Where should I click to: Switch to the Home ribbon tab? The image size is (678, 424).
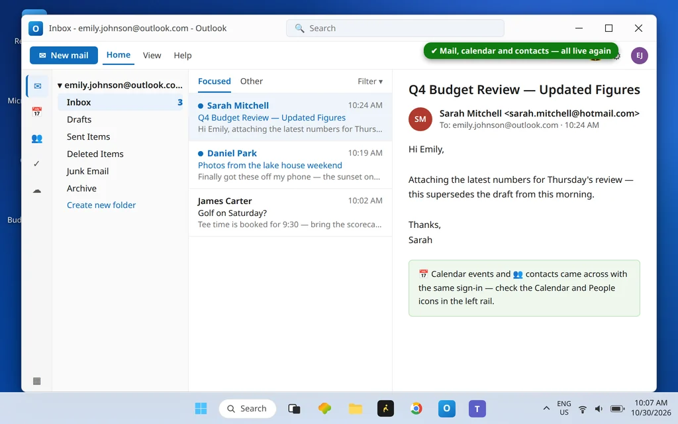click(x=119, y=55)
